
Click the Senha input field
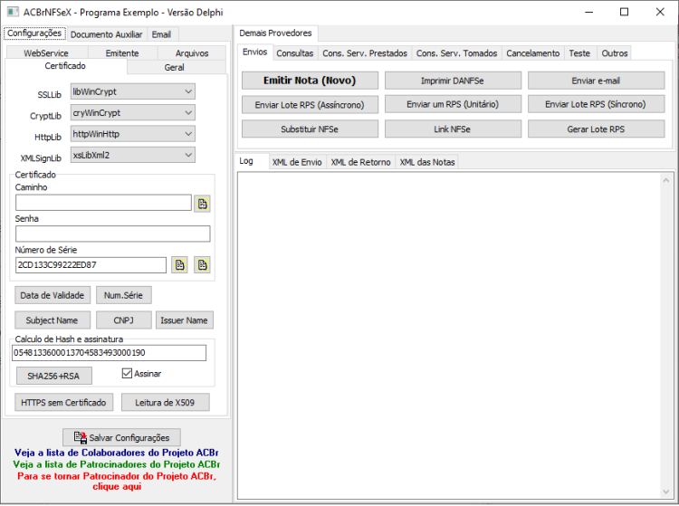coord(112,234)
